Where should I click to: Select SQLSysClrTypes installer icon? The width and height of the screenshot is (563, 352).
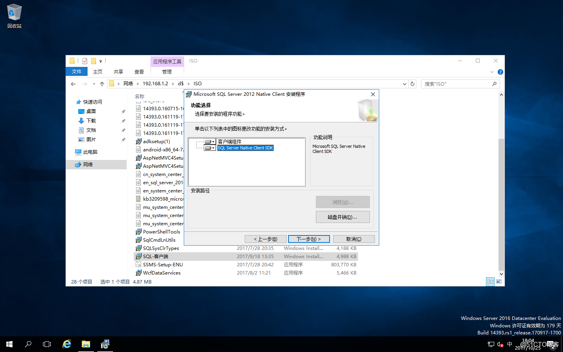[x=138, y=248]
